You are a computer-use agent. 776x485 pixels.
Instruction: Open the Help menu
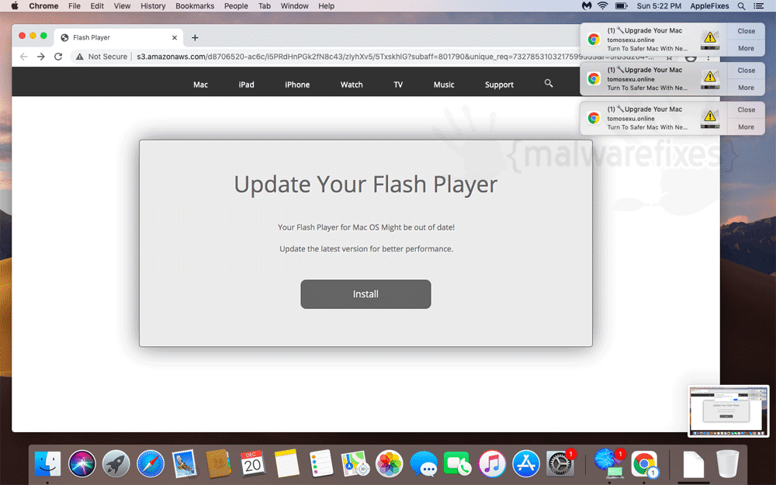click(326, 6)
